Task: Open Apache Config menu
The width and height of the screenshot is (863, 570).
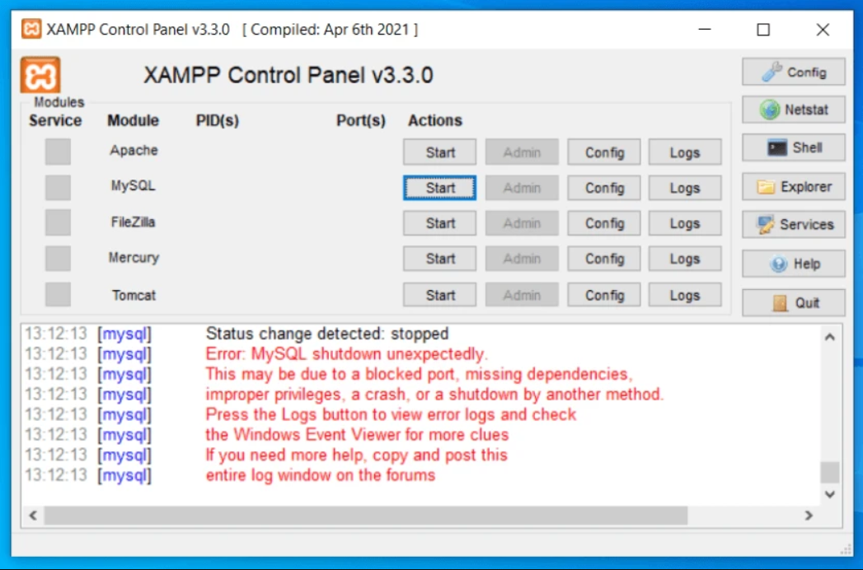Action: click(604, 152)
